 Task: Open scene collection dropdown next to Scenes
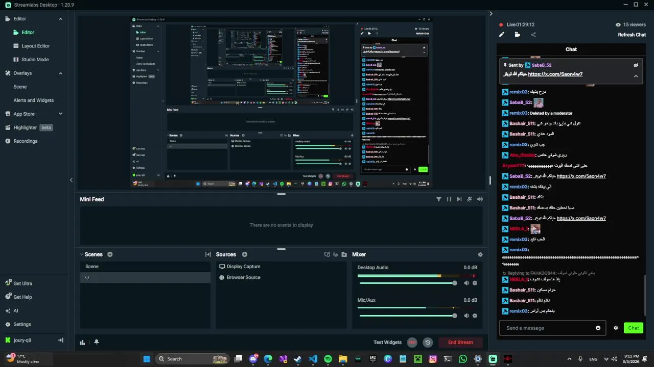coord(82,254)
